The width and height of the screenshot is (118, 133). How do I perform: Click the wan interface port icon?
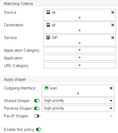tap(47, 88)
